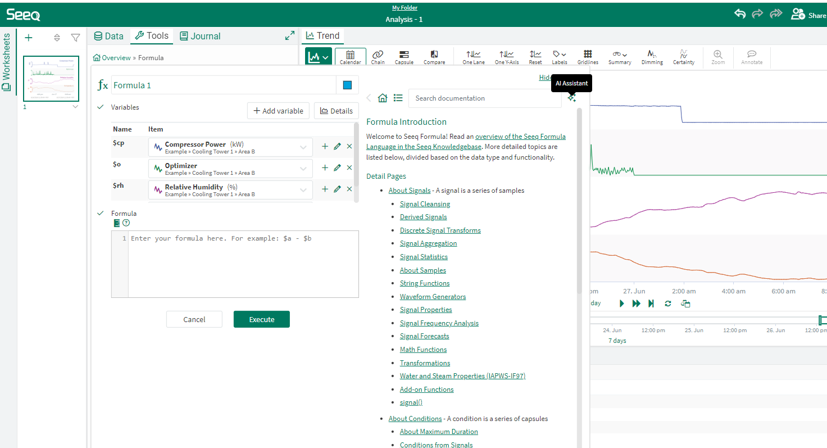Screen dimensions: 827x448
Task: Switch to the Tools tab
Action: coord(152,36)
